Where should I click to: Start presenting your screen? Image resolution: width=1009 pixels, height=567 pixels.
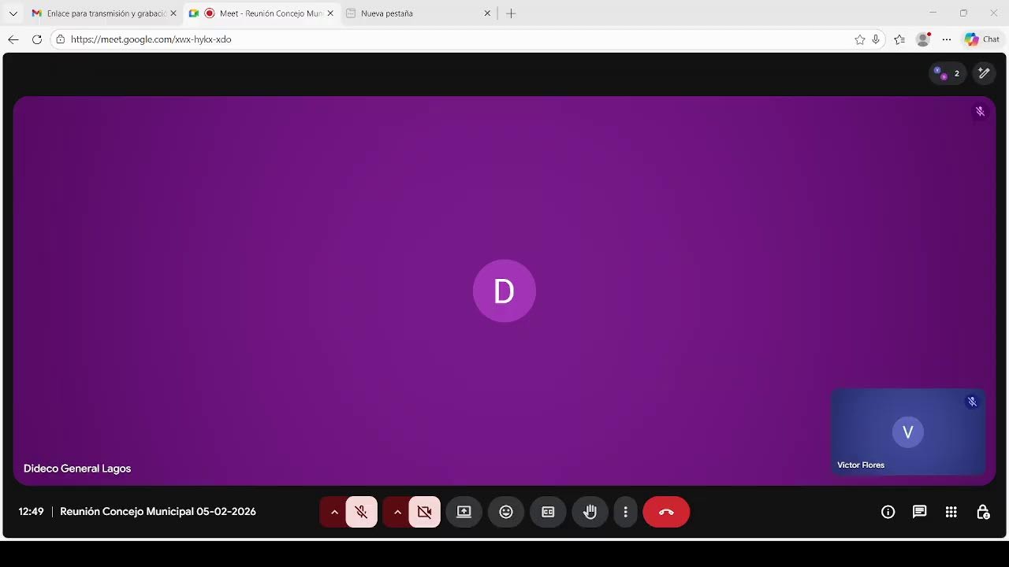point(464,512)
